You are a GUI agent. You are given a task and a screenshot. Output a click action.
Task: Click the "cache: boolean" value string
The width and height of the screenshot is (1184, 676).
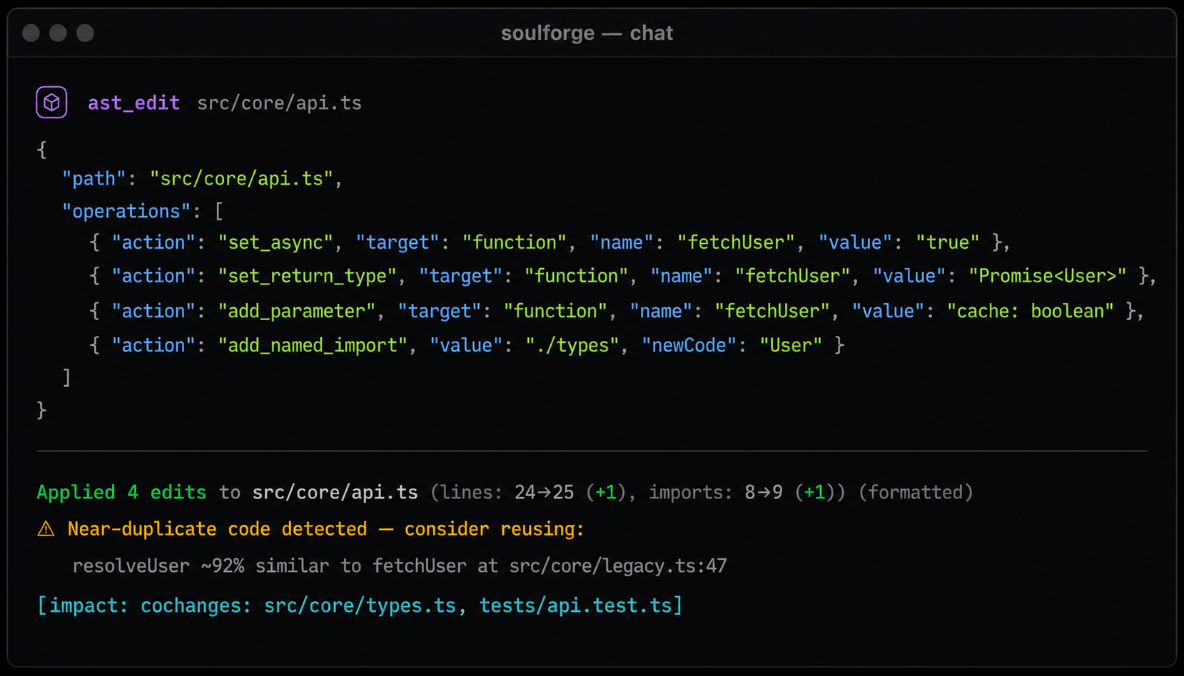1030,311
